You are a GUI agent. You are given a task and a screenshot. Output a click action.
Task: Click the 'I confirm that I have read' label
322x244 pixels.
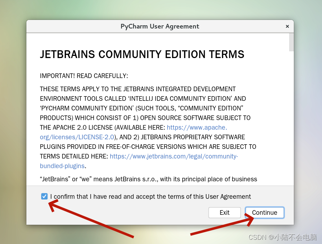pos(150,197)
